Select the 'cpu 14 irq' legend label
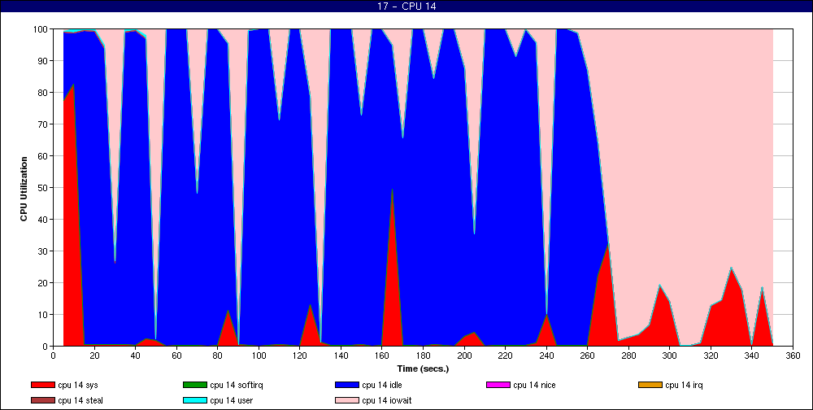 [684, 385]
